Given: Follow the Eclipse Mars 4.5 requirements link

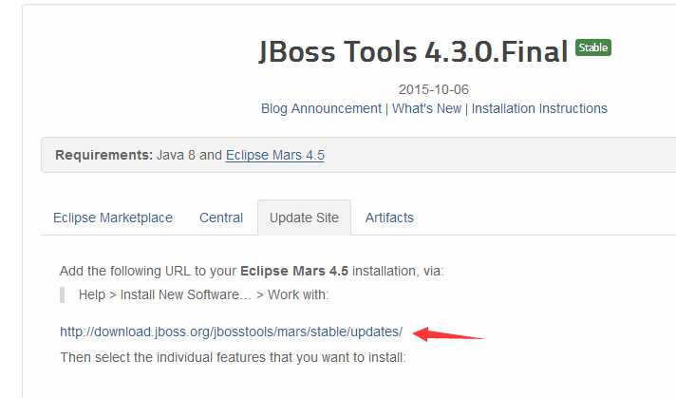Looking at the screenshot, I should pos(275,155).
